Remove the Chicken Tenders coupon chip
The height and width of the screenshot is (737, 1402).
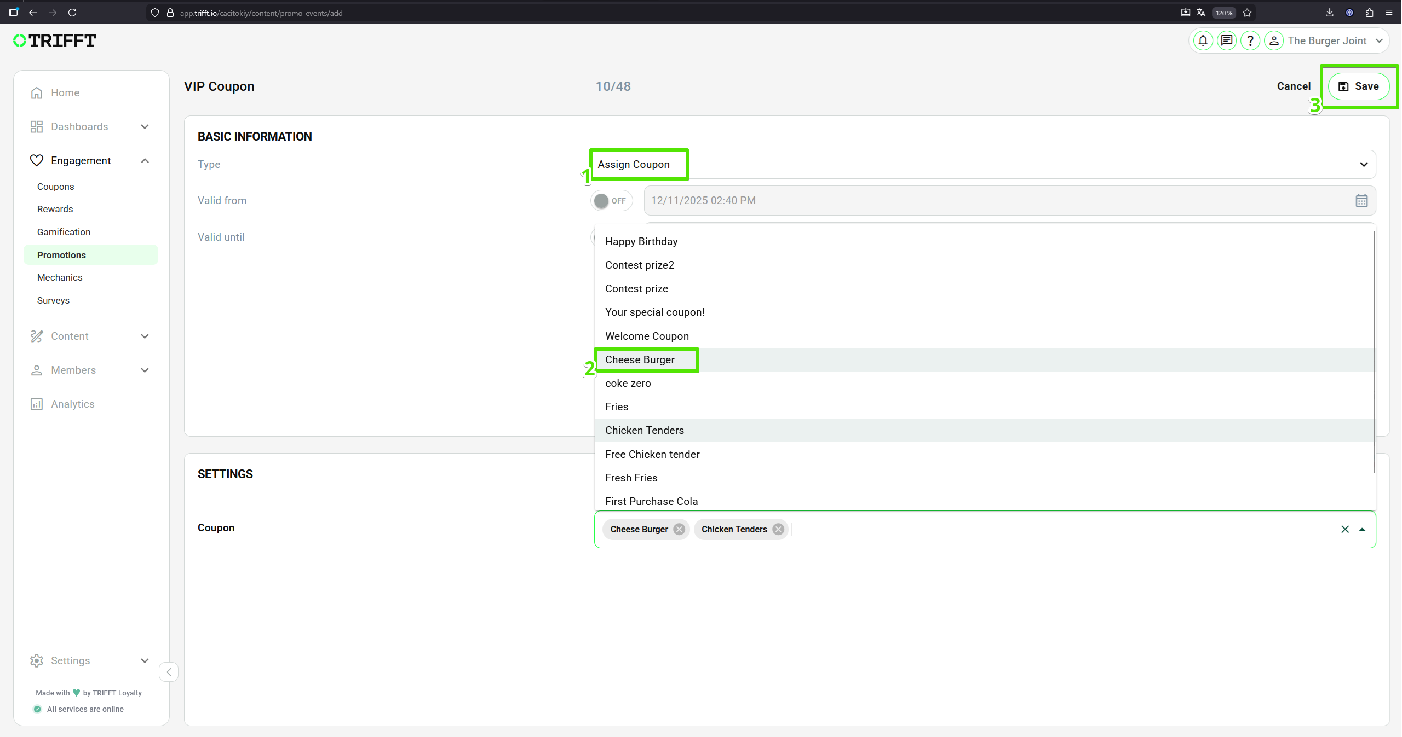point(778,529)
